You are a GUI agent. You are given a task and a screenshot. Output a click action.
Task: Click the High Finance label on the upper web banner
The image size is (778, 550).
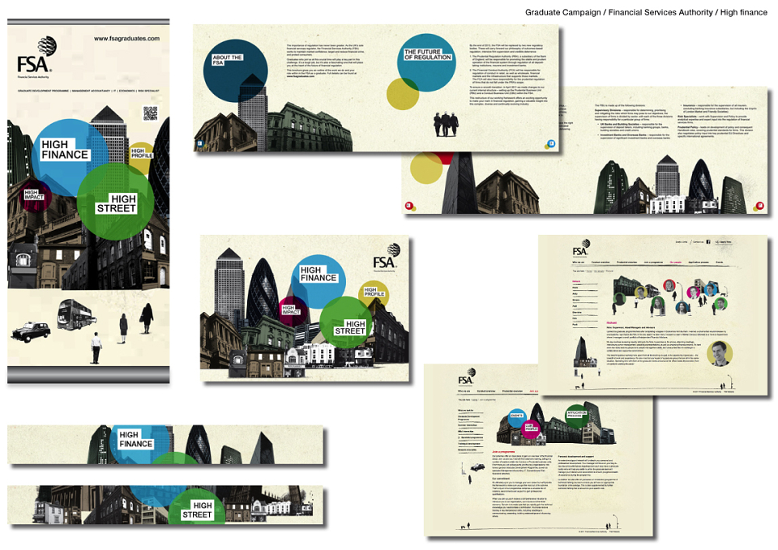coord(135,439)
